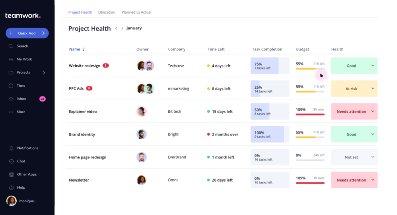The height and width of the screenshot is (215, 397).
Task: Open Chat speech bubble icon
Action: coord(11,161)
